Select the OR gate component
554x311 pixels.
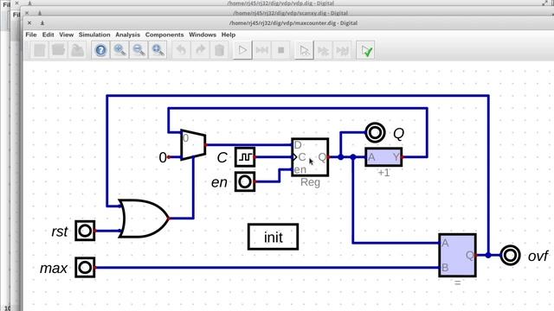tap(144, 219)
